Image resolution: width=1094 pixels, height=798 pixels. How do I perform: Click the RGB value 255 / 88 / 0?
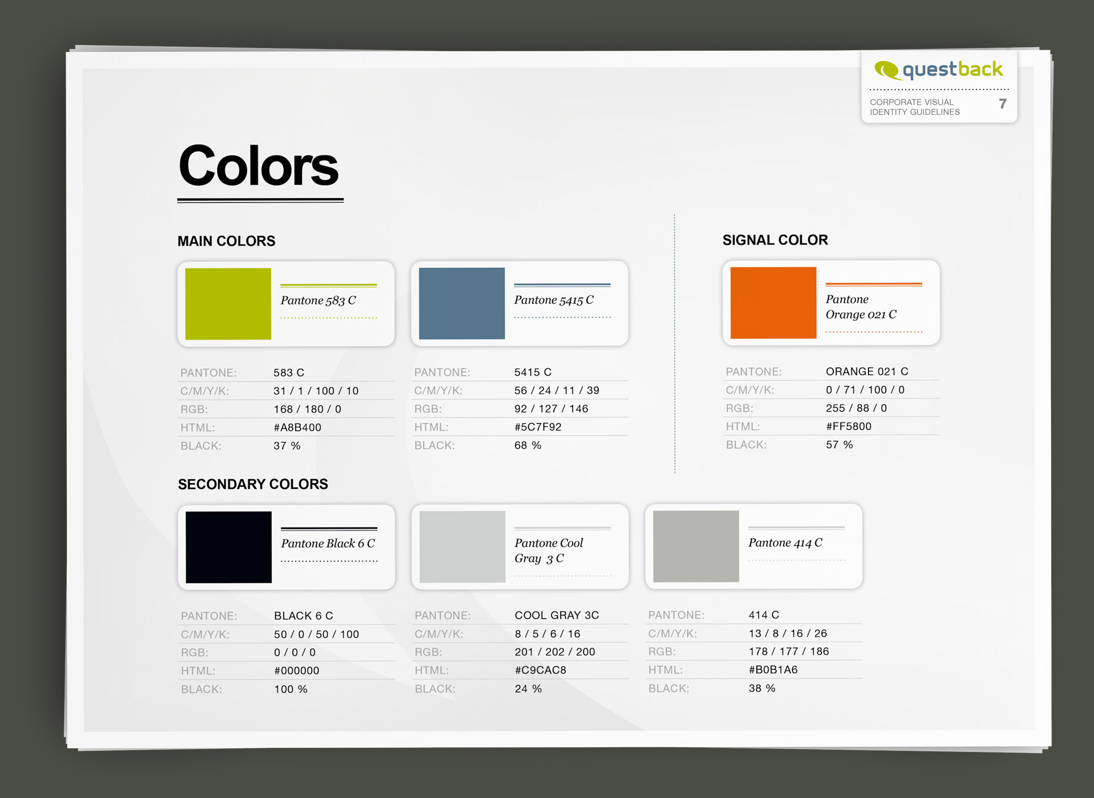(856, 408)
